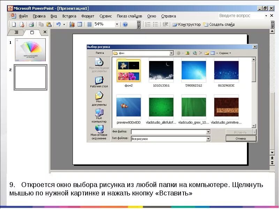Open Рабочий стол location
This screenshot has width=279, height=209.
pos(99,82)
